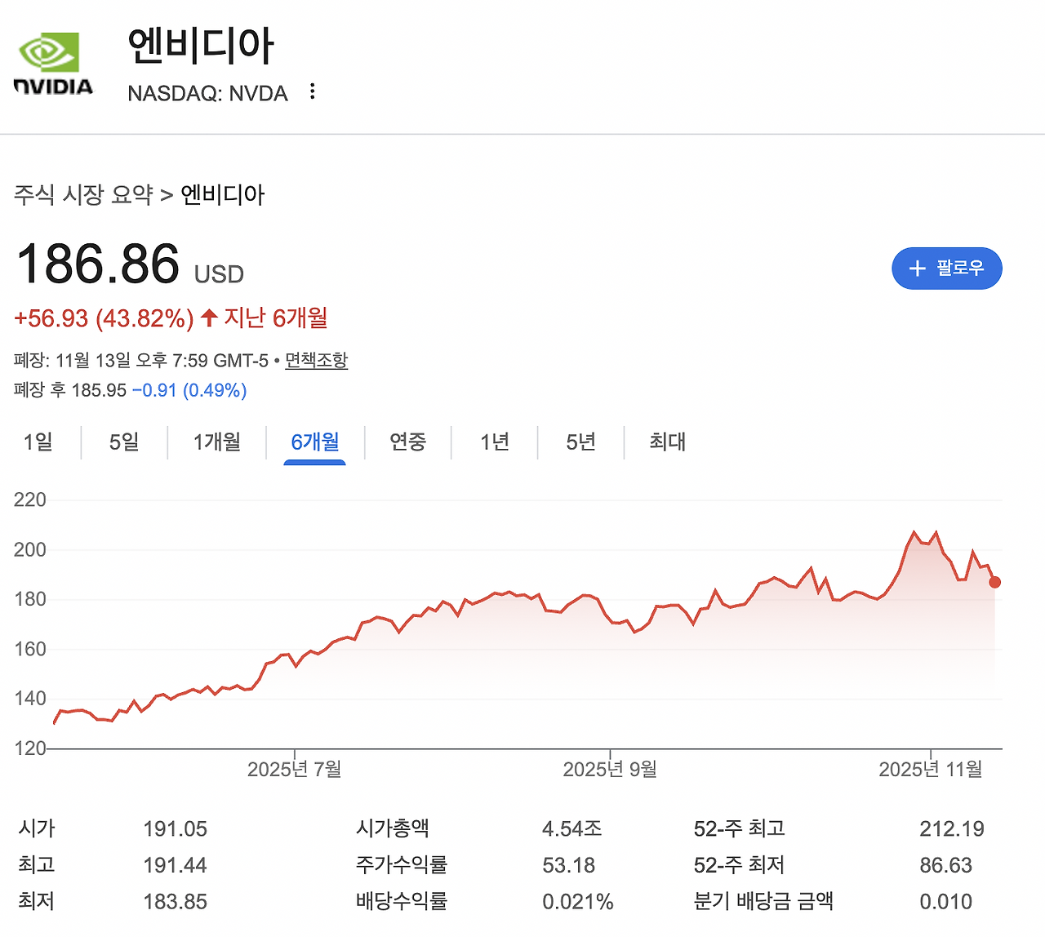This screenshot has height=937, width=1045.
Task: Click the 엔비디아 breadcrumb entry
Action: (222, 194)
